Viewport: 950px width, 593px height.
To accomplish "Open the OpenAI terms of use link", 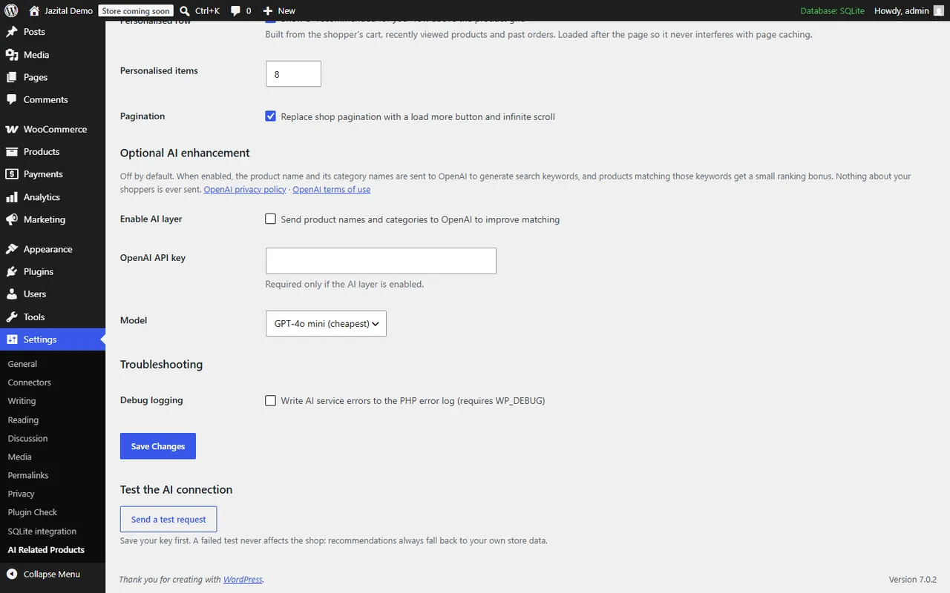I will [332, 190].
